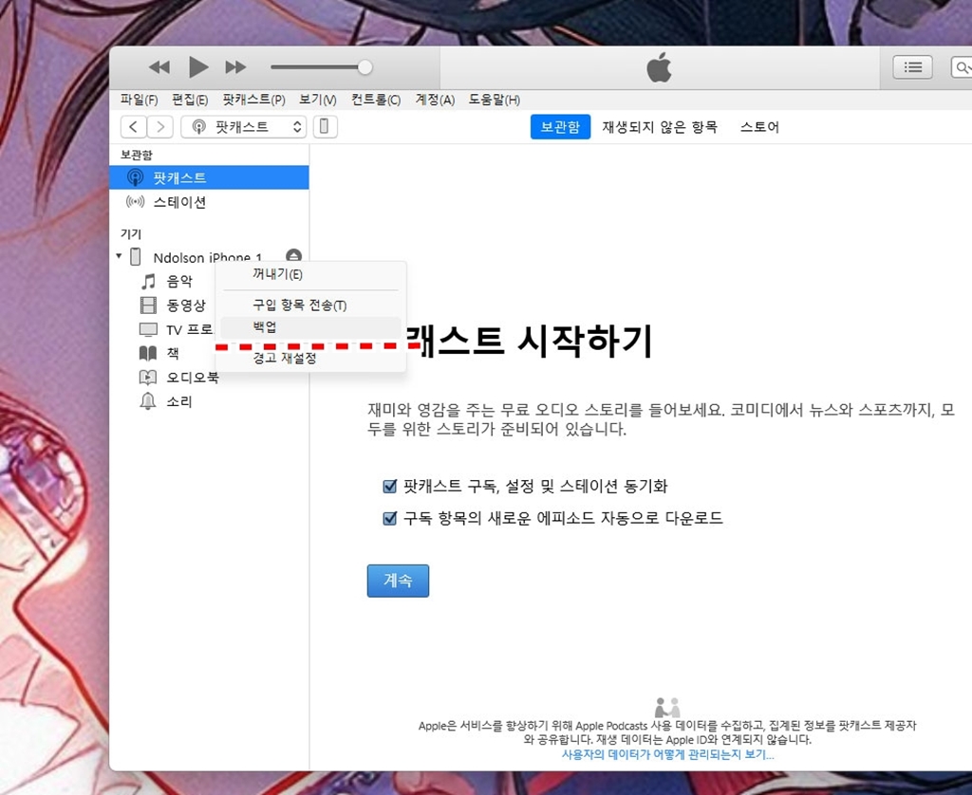Adjust the volume slider knob
Screen dimensions: 972x795
(x=365, y=67)
